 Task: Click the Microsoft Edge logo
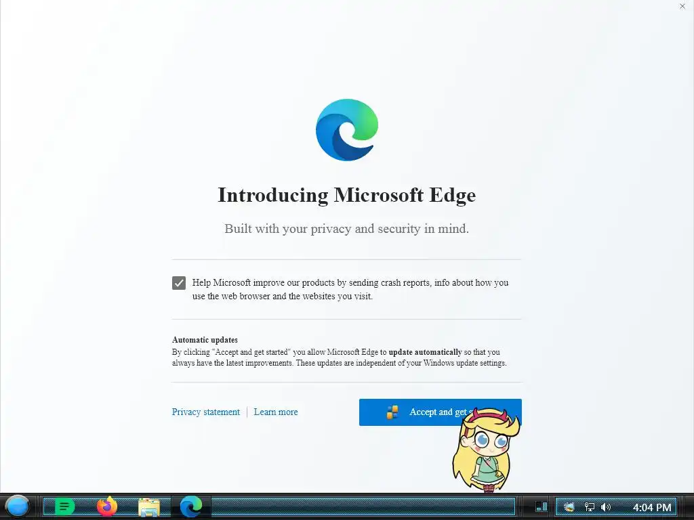(x=347, y=129)
